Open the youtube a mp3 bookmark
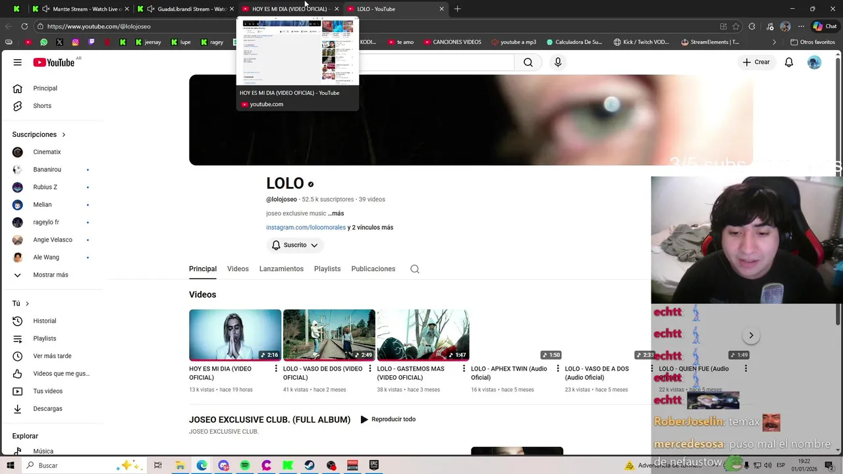This screenshot has height=474, width=843. pos(514,42)
